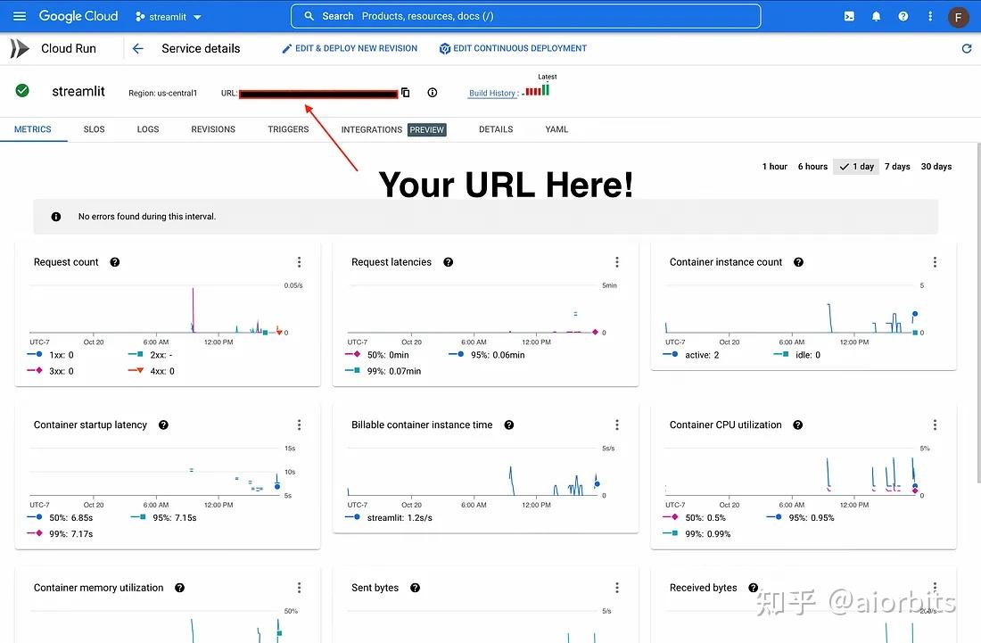Click the Latest green build status bar
The image size is (981, 643).
[546, 89]
